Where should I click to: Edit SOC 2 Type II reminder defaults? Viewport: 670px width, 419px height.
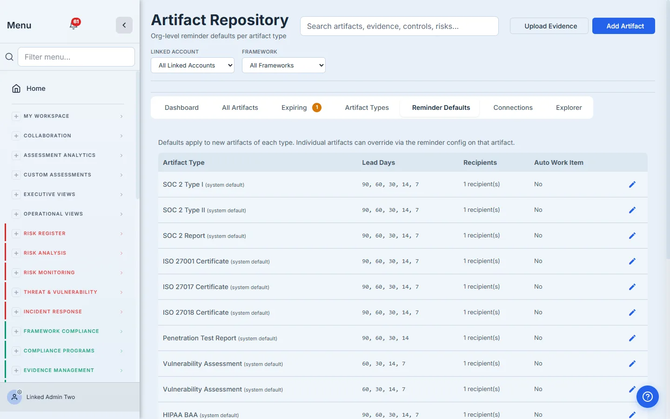(632, 210)
